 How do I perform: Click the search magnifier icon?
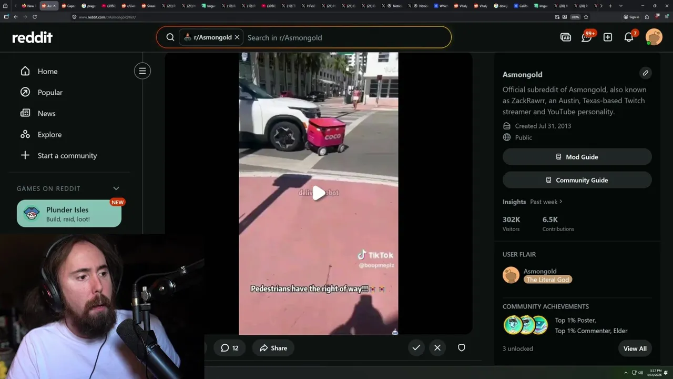click(170, 37)
